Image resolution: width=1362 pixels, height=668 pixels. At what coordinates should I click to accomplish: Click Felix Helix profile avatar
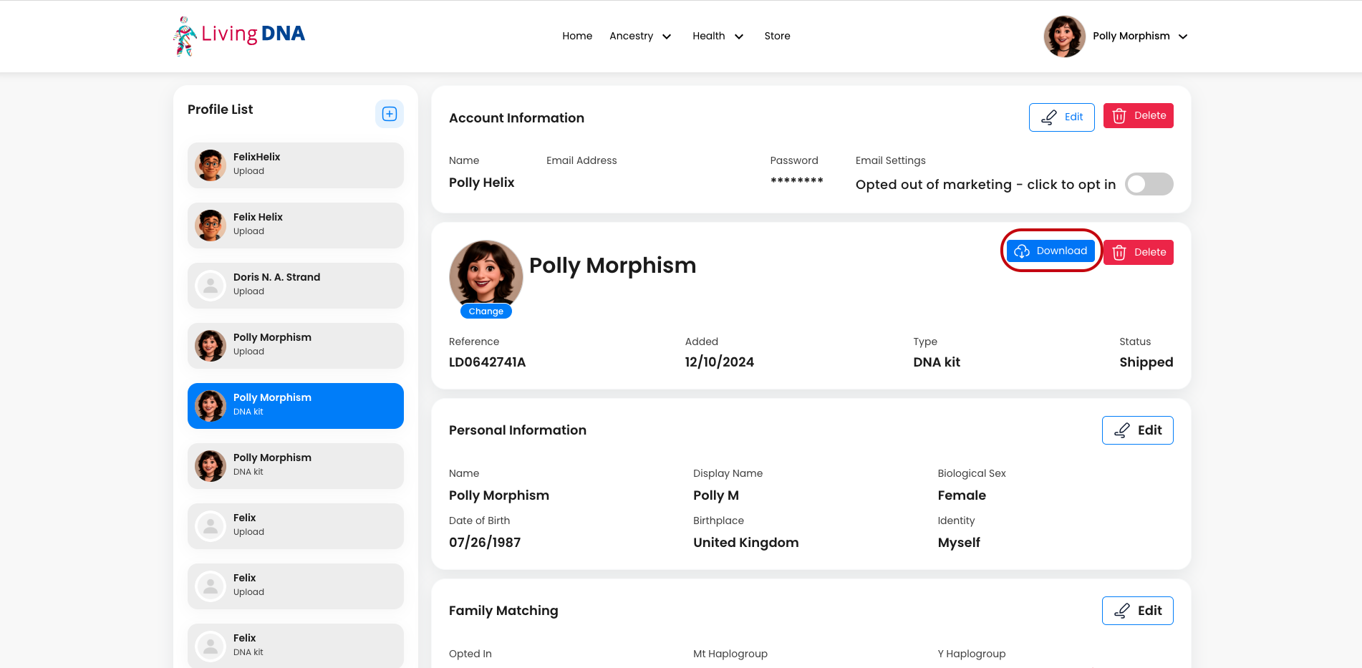(x=211, y=226)
